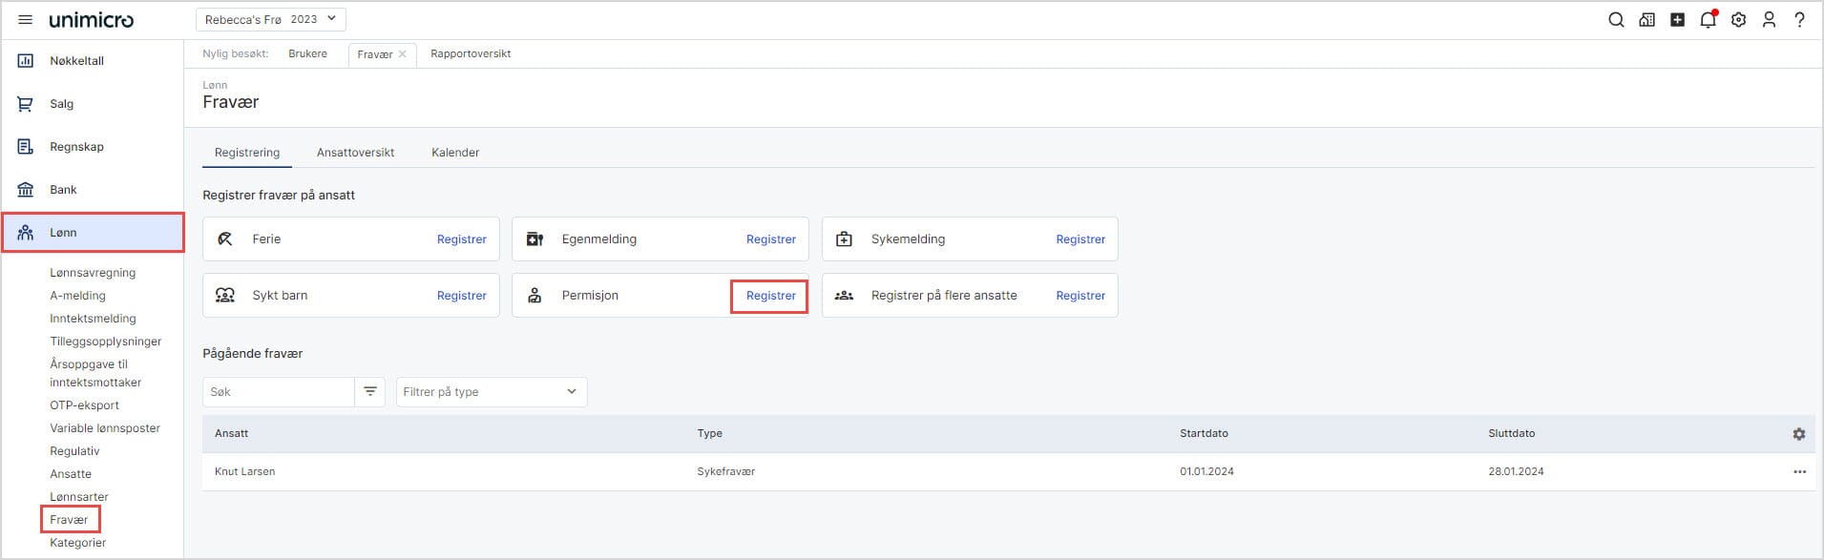Viewport: 1824px width, 560px height.
Task: Open advanced filter icon beside search
Action: (x=369, y=392)
